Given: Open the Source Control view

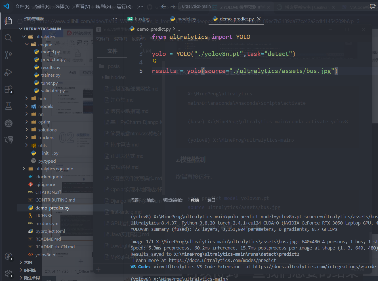Looking at the screenshot, I should pyautogui.click(x=9, y=55).
